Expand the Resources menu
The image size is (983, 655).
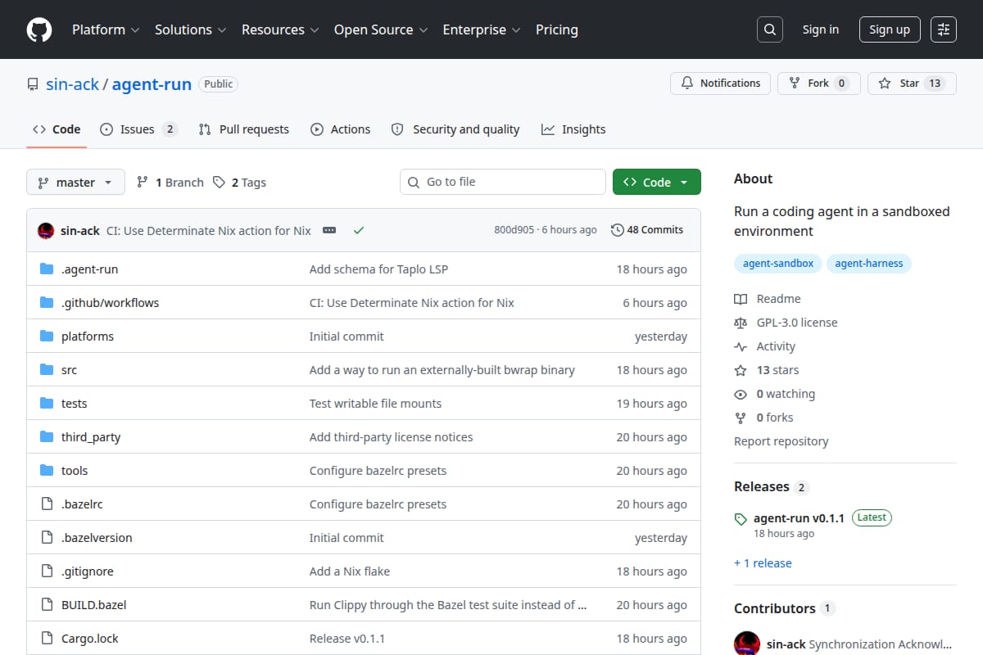click(279, 29)
